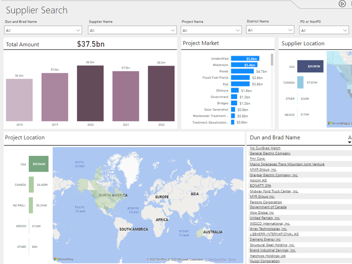This screenshot has width=352, height=264.
Task: Open the Dun and Brad Name dropdown
Action: point(43,30)
